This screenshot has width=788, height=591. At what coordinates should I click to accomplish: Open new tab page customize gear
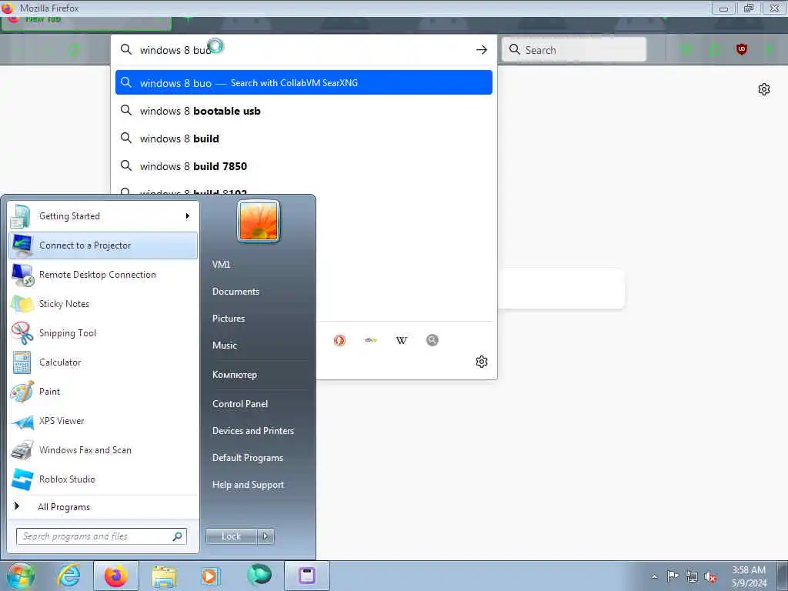click(x=764, y=89)
